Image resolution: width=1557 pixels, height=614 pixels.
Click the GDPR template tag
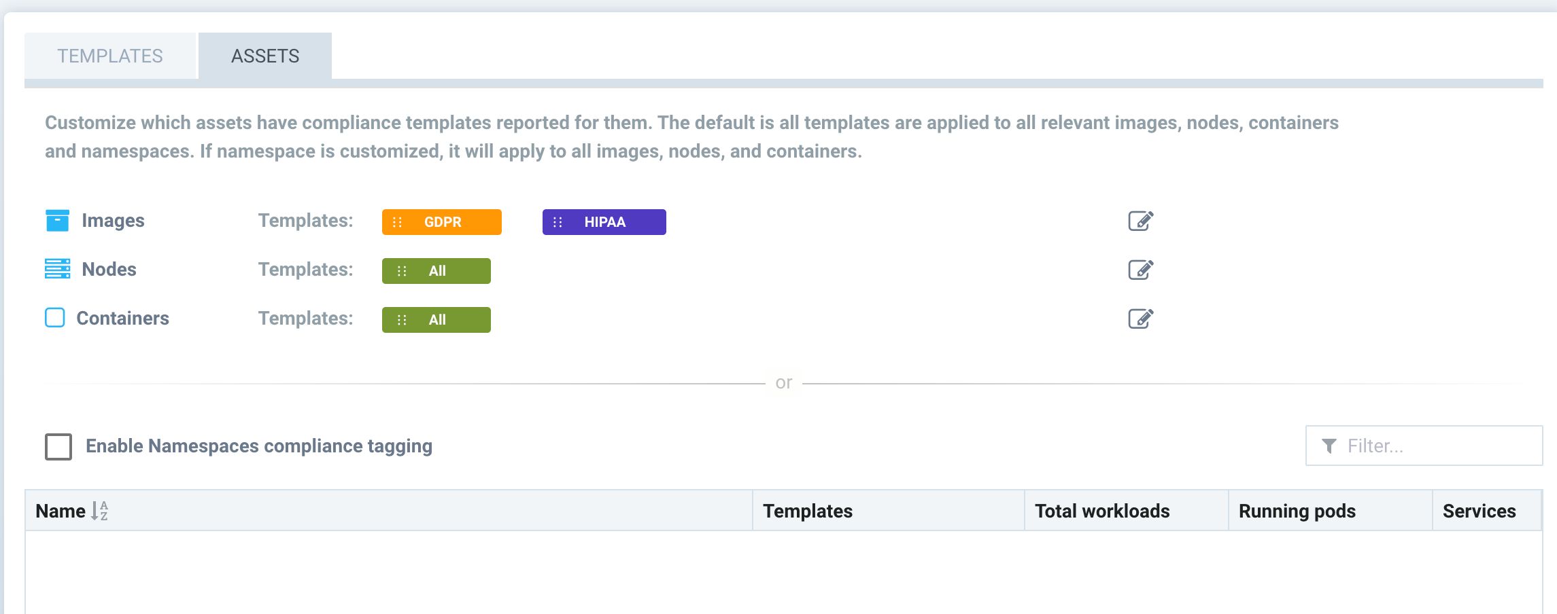point(442,221)
